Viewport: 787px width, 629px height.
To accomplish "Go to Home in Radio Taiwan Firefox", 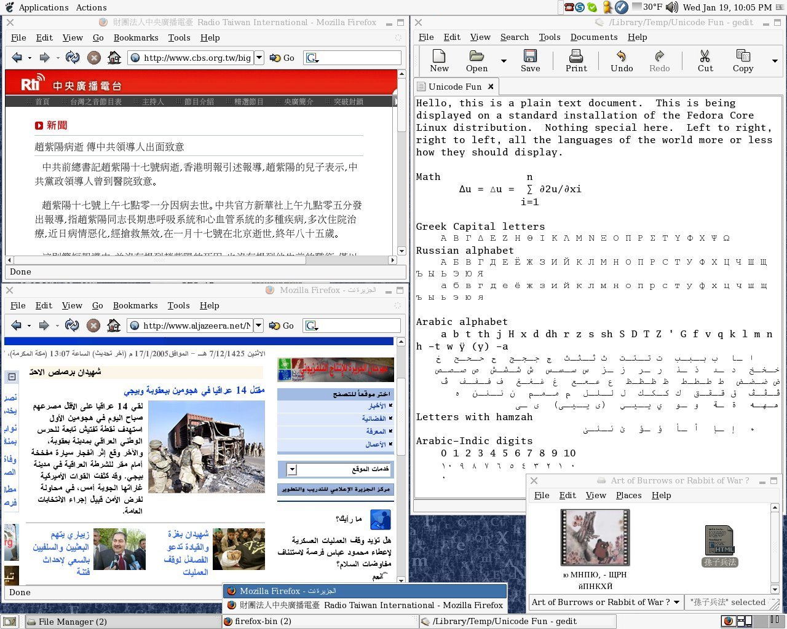I will coord(114,58).
